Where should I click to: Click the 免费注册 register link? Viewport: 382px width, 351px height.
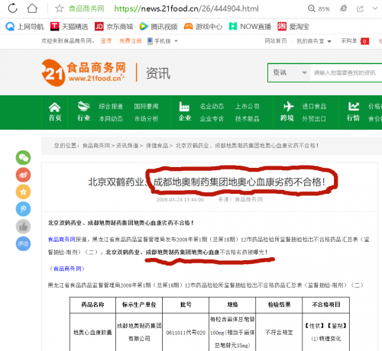pyautogui.click(x=131, y=41)
